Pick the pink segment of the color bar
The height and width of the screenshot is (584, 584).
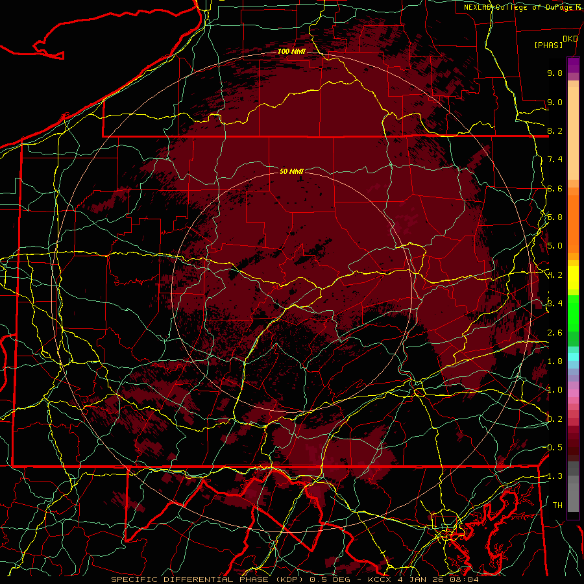573,393
